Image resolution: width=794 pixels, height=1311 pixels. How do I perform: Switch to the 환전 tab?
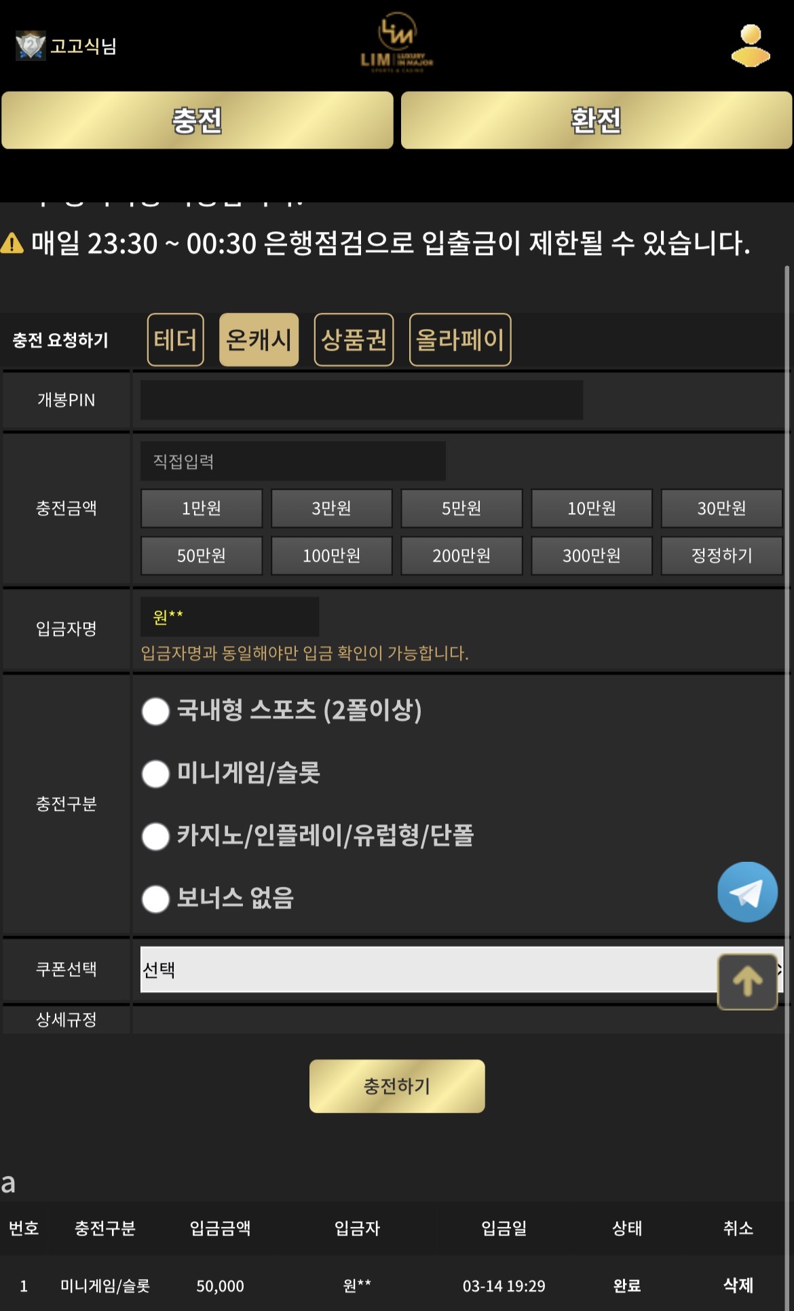[597, 120]
